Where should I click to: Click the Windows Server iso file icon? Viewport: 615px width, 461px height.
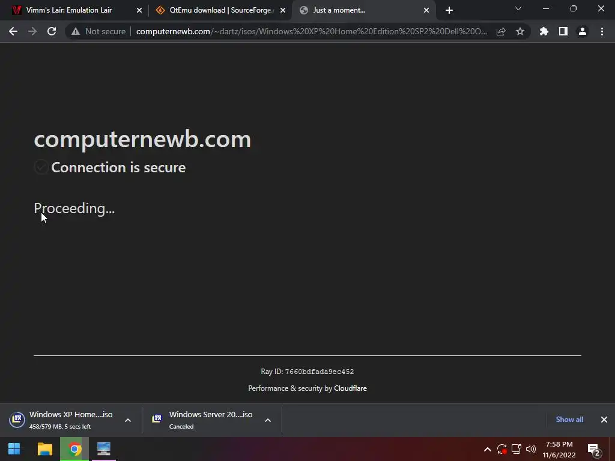(157, 419)
